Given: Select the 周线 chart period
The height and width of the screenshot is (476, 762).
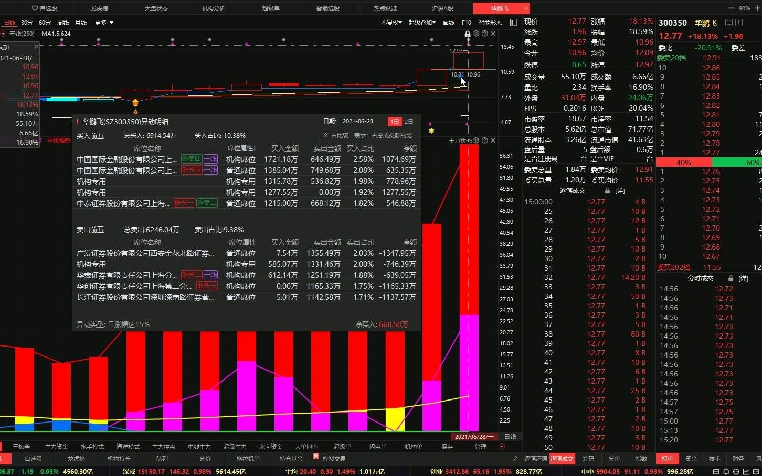Looking at the screenshot, I should click(63, 23).
